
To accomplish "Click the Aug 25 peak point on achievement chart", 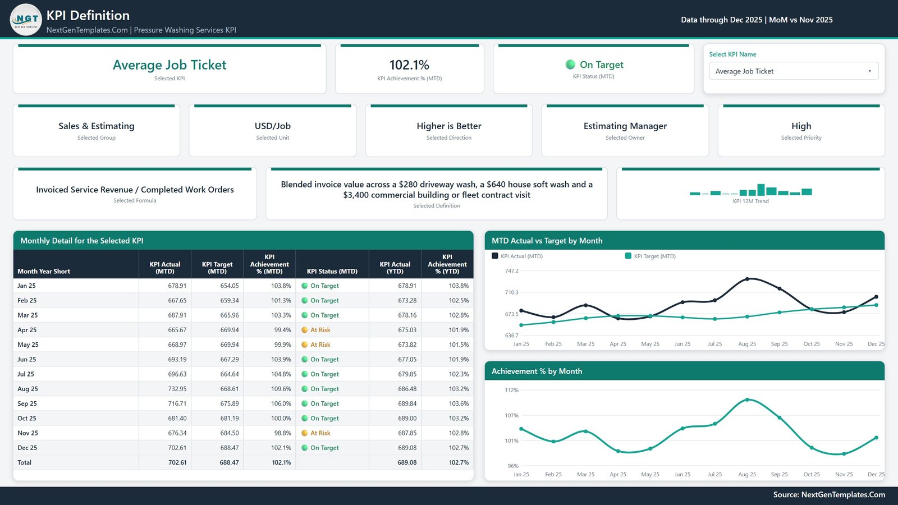I will pyautogui.click(x=747, y=400).
